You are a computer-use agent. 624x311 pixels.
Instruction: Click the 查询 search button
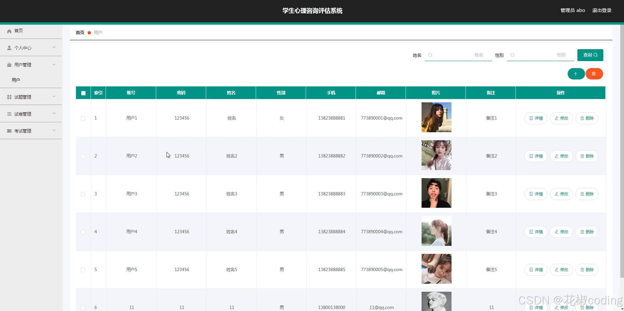click(x=590, y=55)
